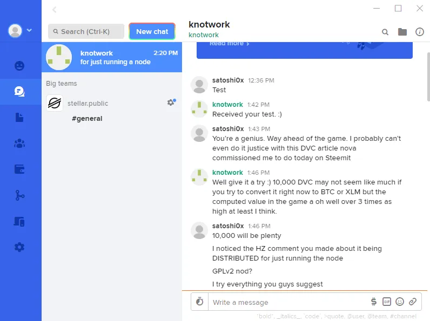
Task: Click the '10,000 will be plenty' message
Action: [x=246, y=236]
